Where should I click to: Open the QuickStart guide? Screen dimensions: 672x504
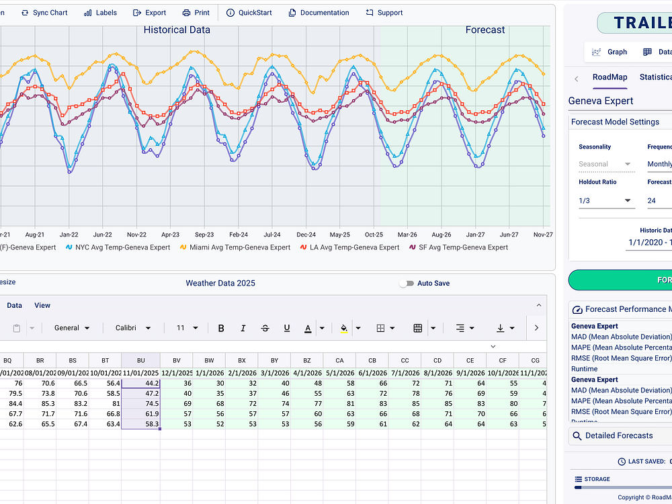coord(248,13)
